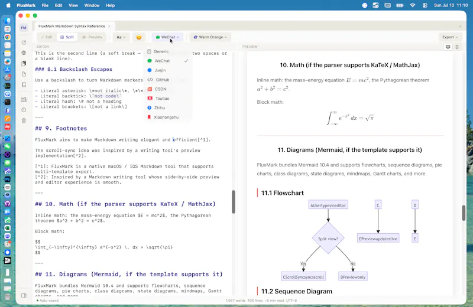Open the Export dropdown
Viewport: 473px width, 307px height.
(x=450, y=37)
